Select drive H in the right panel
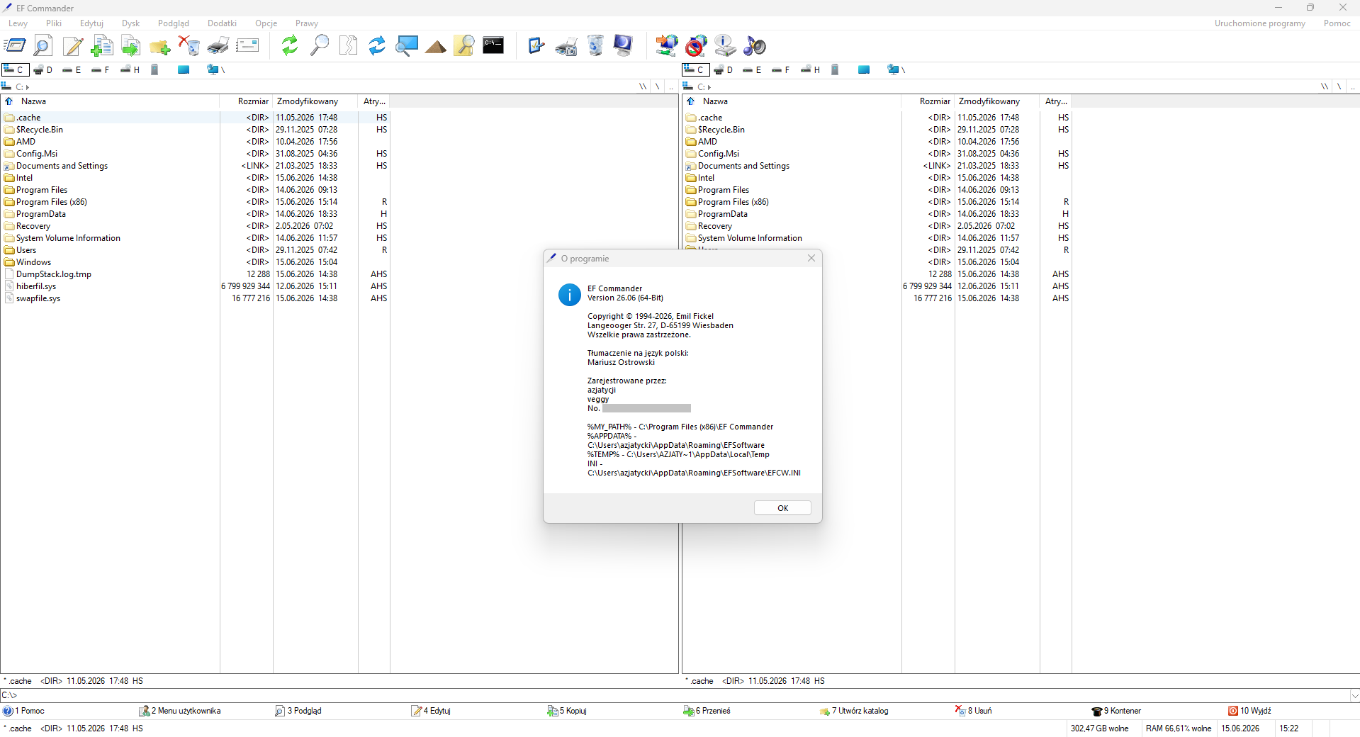 click(x=811, y=69)
